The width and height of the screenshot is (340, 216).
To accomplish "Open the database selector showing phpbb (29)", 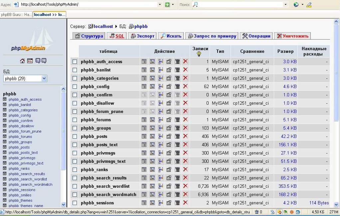I will coord(25,78).
